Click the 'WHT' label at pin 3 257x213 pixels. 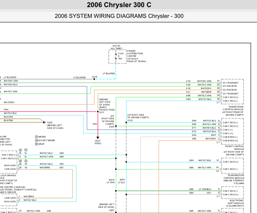click(213, 135)
